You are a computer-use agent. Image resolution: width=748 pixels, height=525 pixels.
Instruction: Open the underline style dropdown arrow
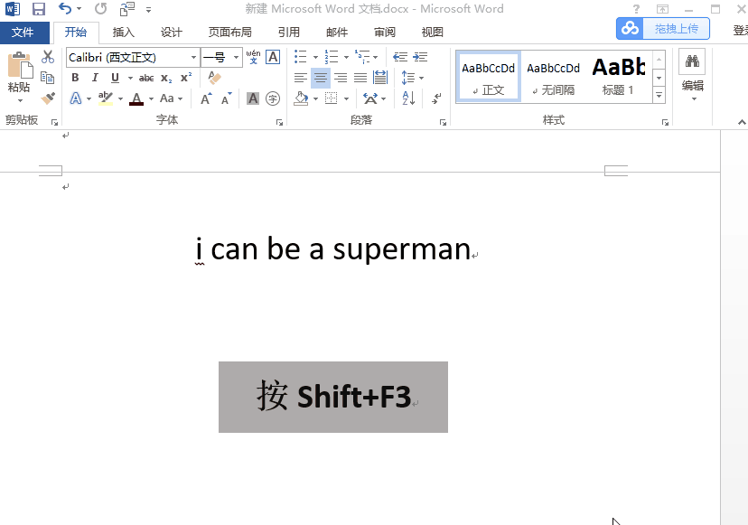click(130, 78)
